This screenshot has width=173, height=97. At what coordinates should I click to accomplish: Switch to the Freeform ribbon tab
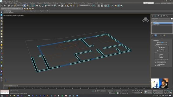tap(16, 11)
